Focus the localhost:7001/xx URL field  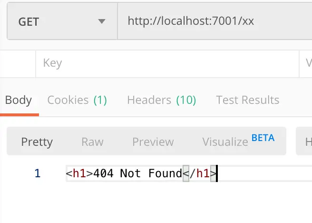214,22
